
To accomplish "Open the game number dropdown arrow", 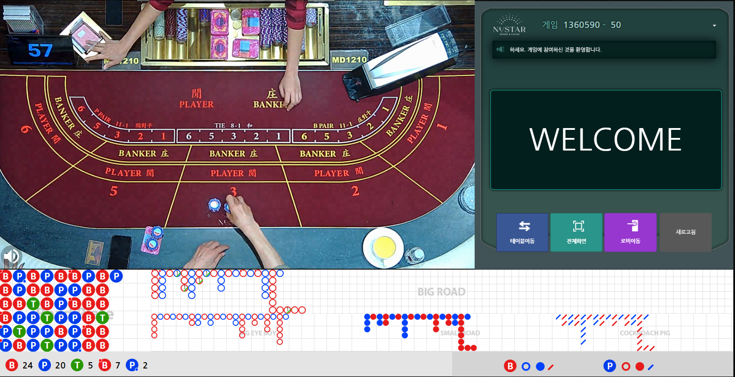I will (x=714, y=26).
